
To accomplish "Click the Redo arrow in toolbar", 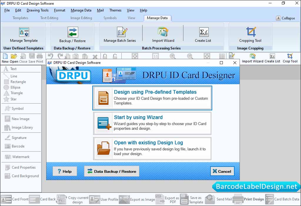I will 60,56.
